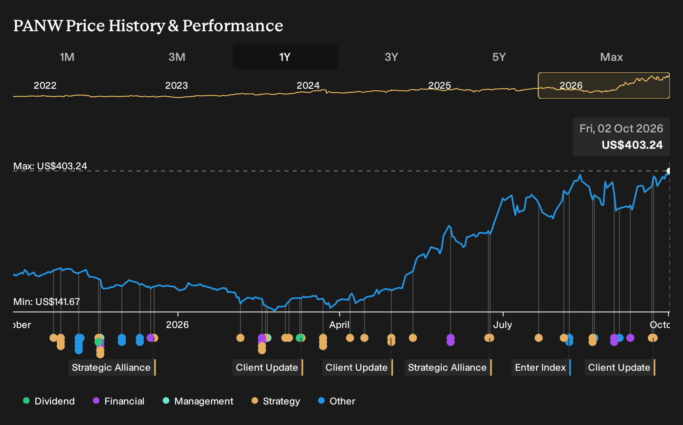
Task: Click the highlighted 2026 range selector in overview
Action: click(x=604, y=85)
